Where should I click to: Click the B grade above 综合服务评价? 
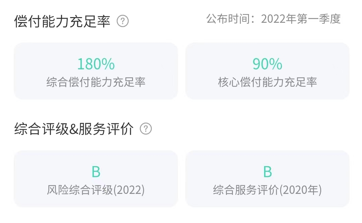[x=267, y=172]
